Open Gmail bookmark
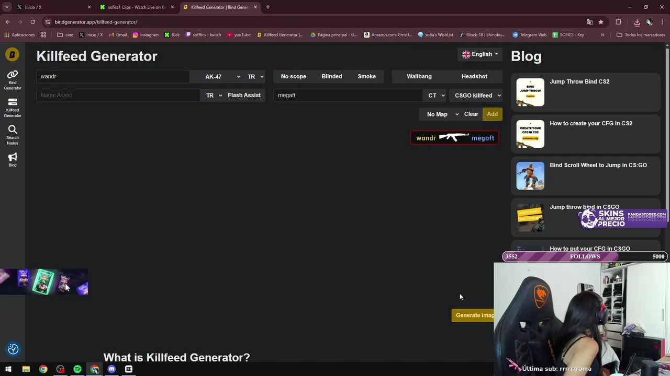The image size is (670, 376). point(118,35)
